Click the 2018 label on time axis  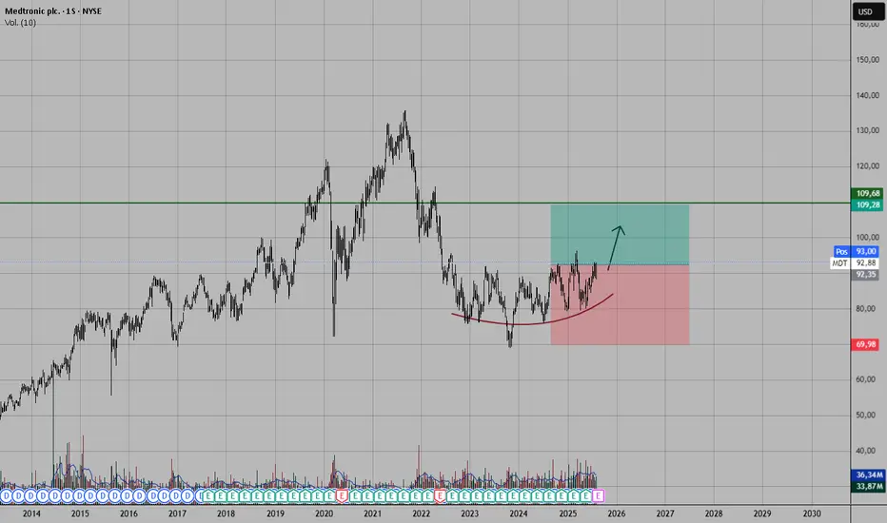(226, 513)
